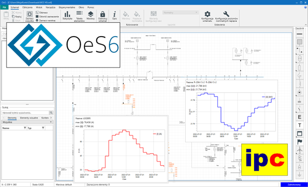Open the Eksperymentalne ribbon tab

point(67,7)
